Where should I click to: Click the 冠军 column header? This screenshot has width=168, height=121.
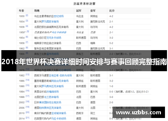click(x=79, y=11)
